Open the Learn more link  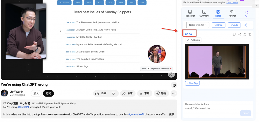[x=232, y=3]
